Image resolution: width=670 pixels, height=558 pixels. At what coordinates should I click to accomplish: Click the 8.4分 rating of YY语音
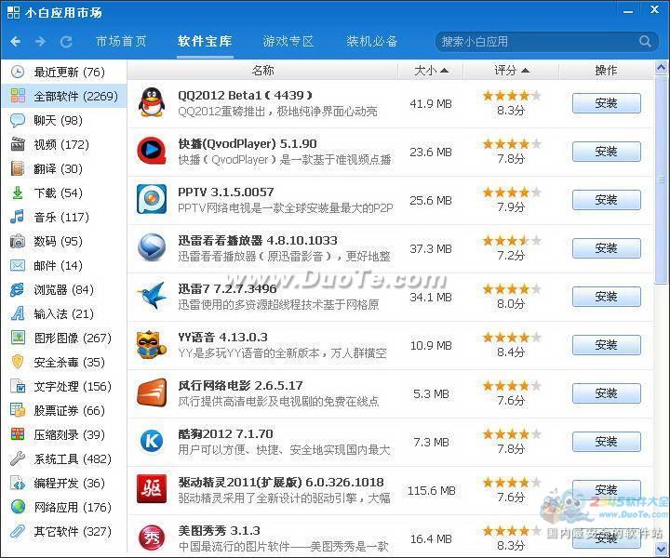[x=511, y=352]
